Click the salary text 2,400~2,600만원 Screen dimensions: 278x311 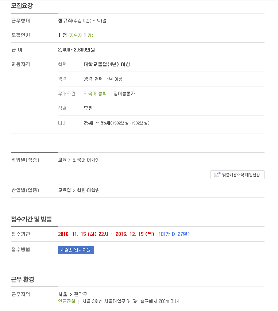(x=76, y=50)
